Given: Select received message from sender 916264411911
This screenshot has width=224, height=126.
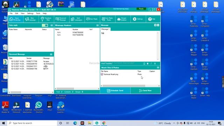Looking at the screenshot, I should pos(31,66).
